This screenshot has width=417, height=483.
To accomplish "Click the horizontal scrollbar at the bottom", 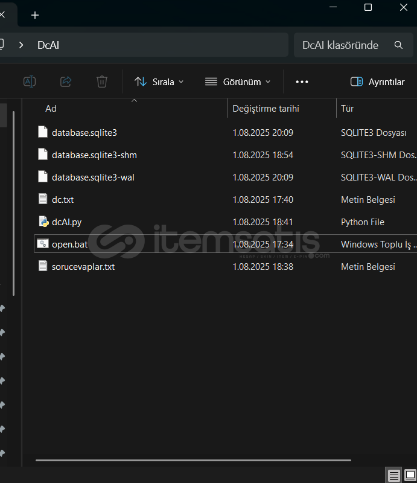I will (193, 460).
